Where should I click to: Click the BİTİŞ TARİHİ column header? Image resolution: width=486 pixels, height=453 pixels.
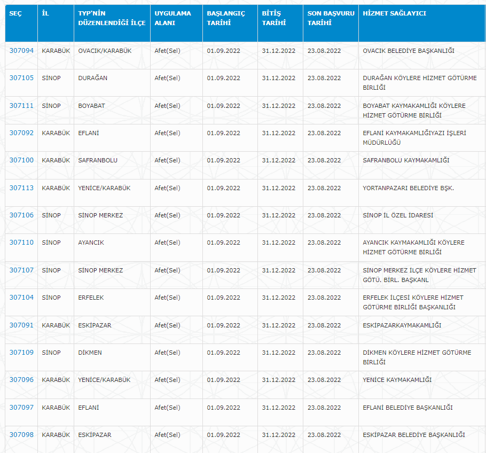[280, 23]
